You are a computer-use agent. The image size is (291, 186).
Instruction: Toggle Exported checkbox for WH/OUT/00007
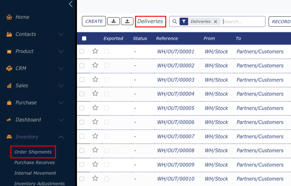pyautogui.click(x=107, y=136)
